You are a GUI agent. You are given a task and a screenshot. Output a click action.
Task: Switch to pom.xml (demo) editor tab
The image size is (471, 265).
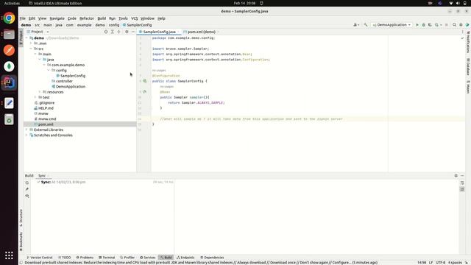pos(201,32)
